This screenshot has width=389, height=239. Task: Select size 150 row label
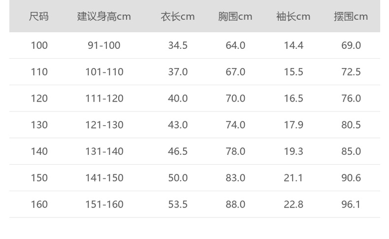tap(39, 178)
